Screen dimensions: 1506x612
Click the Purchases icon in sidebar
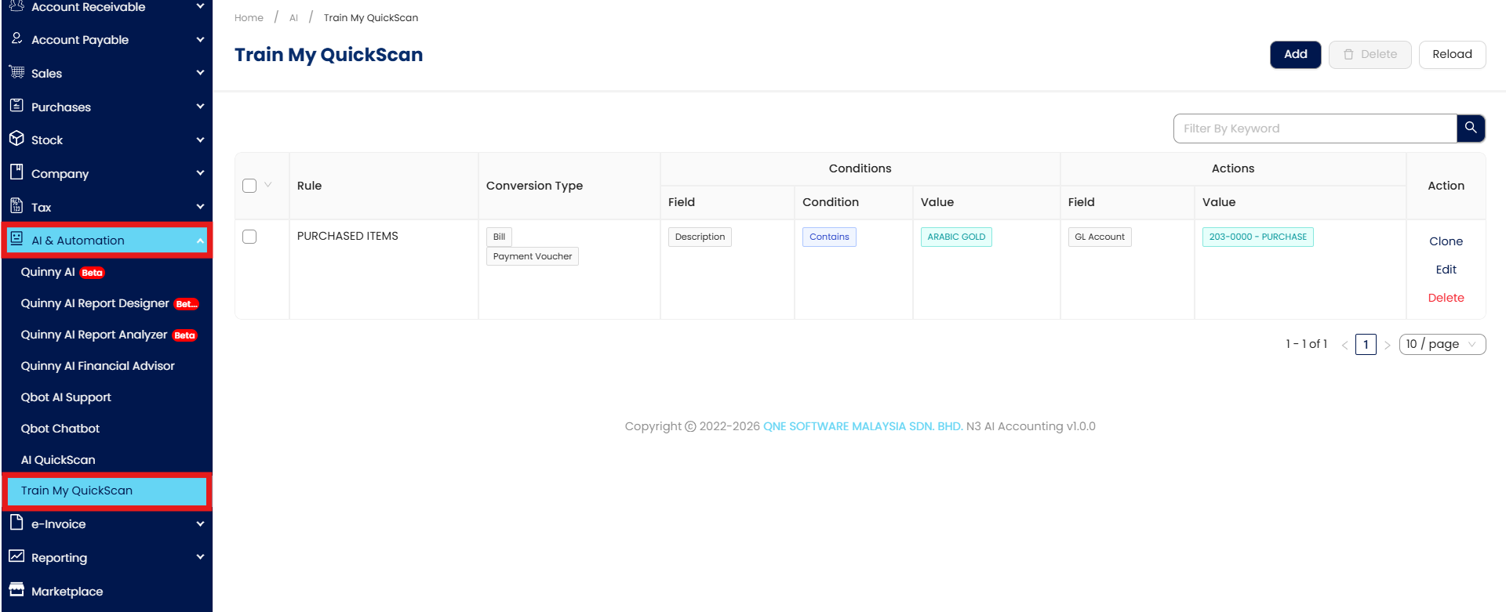pos(16,106)
